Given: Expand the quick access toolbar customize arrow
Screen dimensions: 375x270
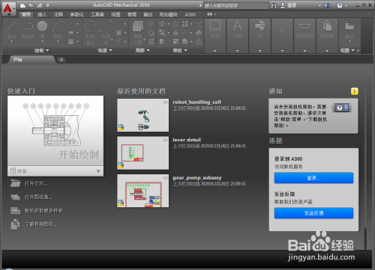Looking at the screenshot, I should click(47, 5).
